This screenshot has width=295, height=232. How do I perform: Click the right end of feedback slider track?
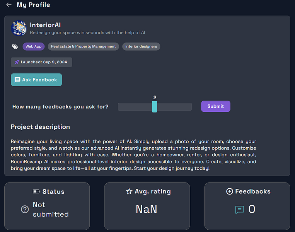pyautogui.click(x=189, y=107)
